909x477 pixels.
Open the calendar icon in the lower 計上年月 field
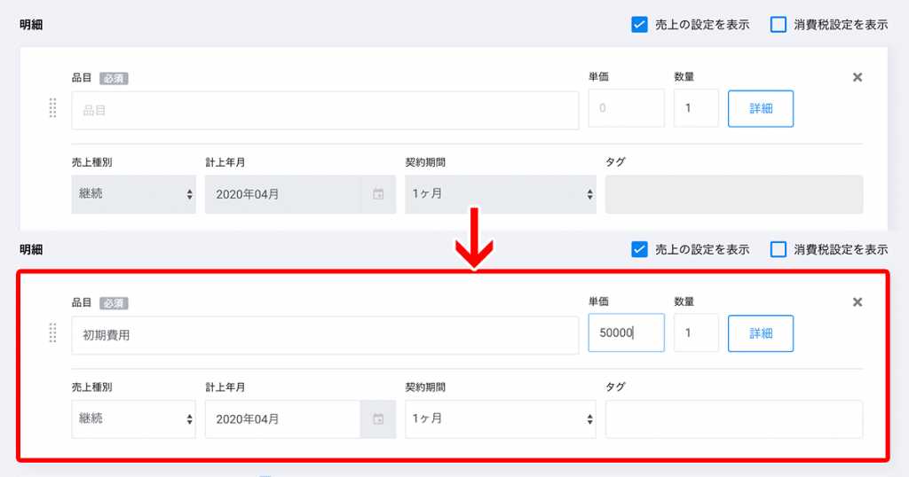coord(378,419)
